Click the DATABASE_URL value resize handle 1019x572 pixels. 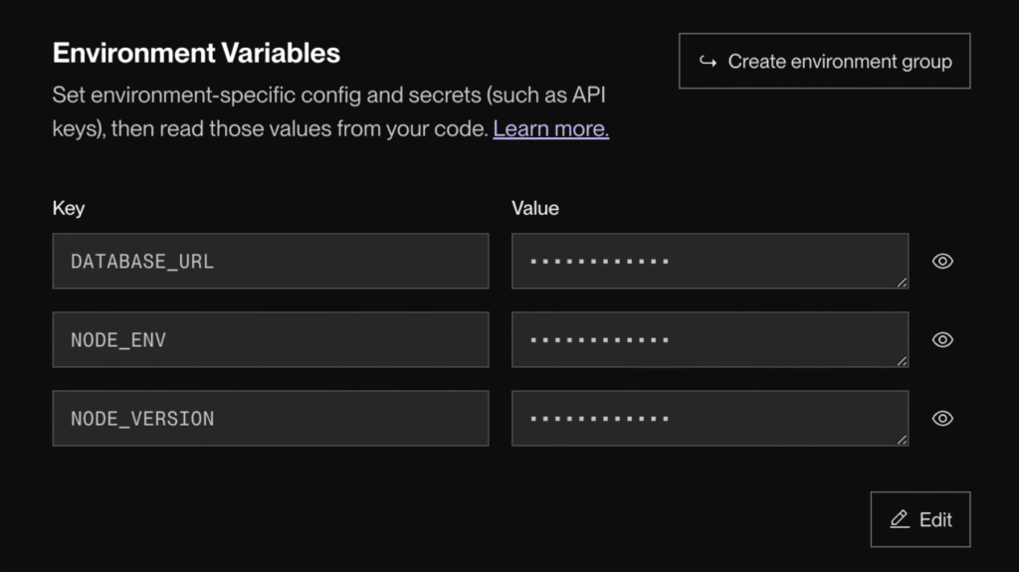pos(902,283)
